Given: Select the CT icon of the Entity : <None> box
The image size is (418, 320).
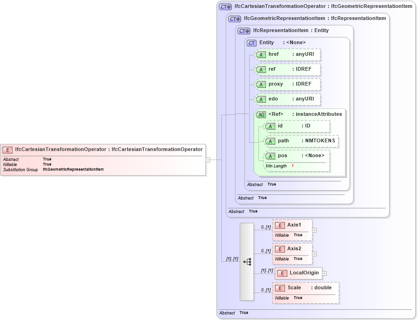Looking at the screenshot, I should click(x=251, y=43).
